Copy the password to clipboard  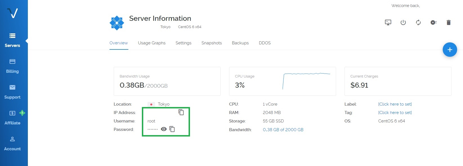(x=172, y=129)
